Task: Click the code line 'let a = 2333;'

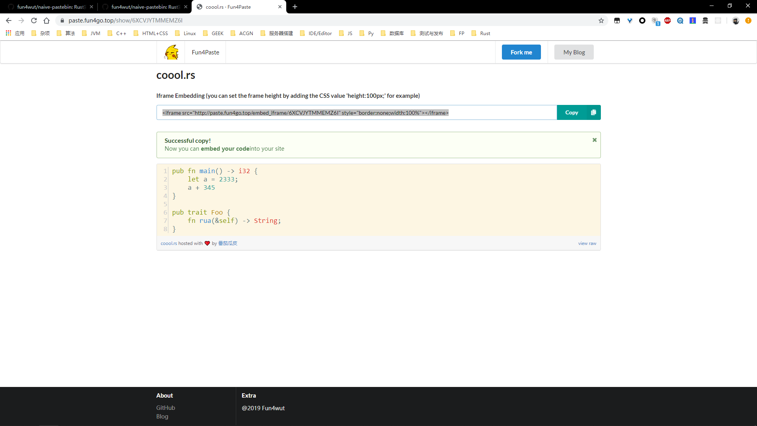Action: tap(213, 179)
